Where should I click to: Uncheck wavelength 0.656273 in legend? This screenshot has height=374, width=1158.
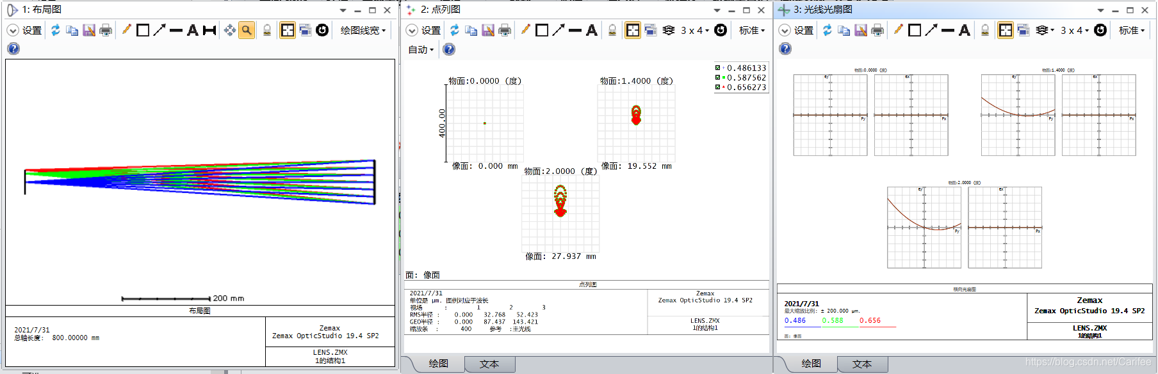(x=718, y=87)
